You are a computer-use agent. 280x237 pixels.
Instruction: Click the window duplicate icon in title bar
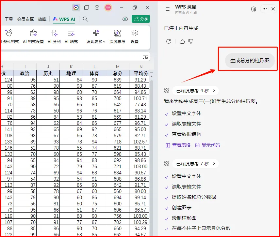click(87, 7)
